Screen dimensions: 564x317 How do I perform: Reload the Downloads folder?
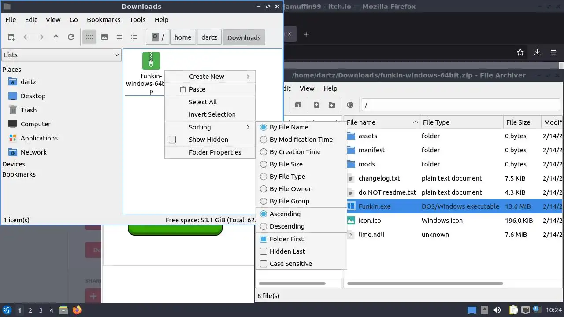(x=71, y=37)
